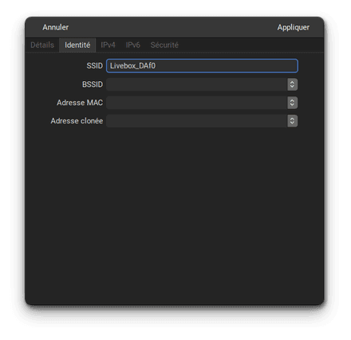Screen dimensions: 351x340
Task: Switch to the Détails tab
Action: point(42,45)
